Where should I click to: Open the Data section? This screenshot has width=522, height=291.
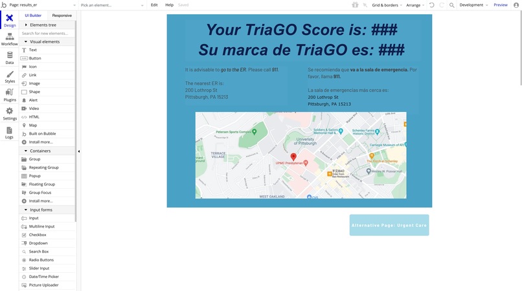point(10,58)
